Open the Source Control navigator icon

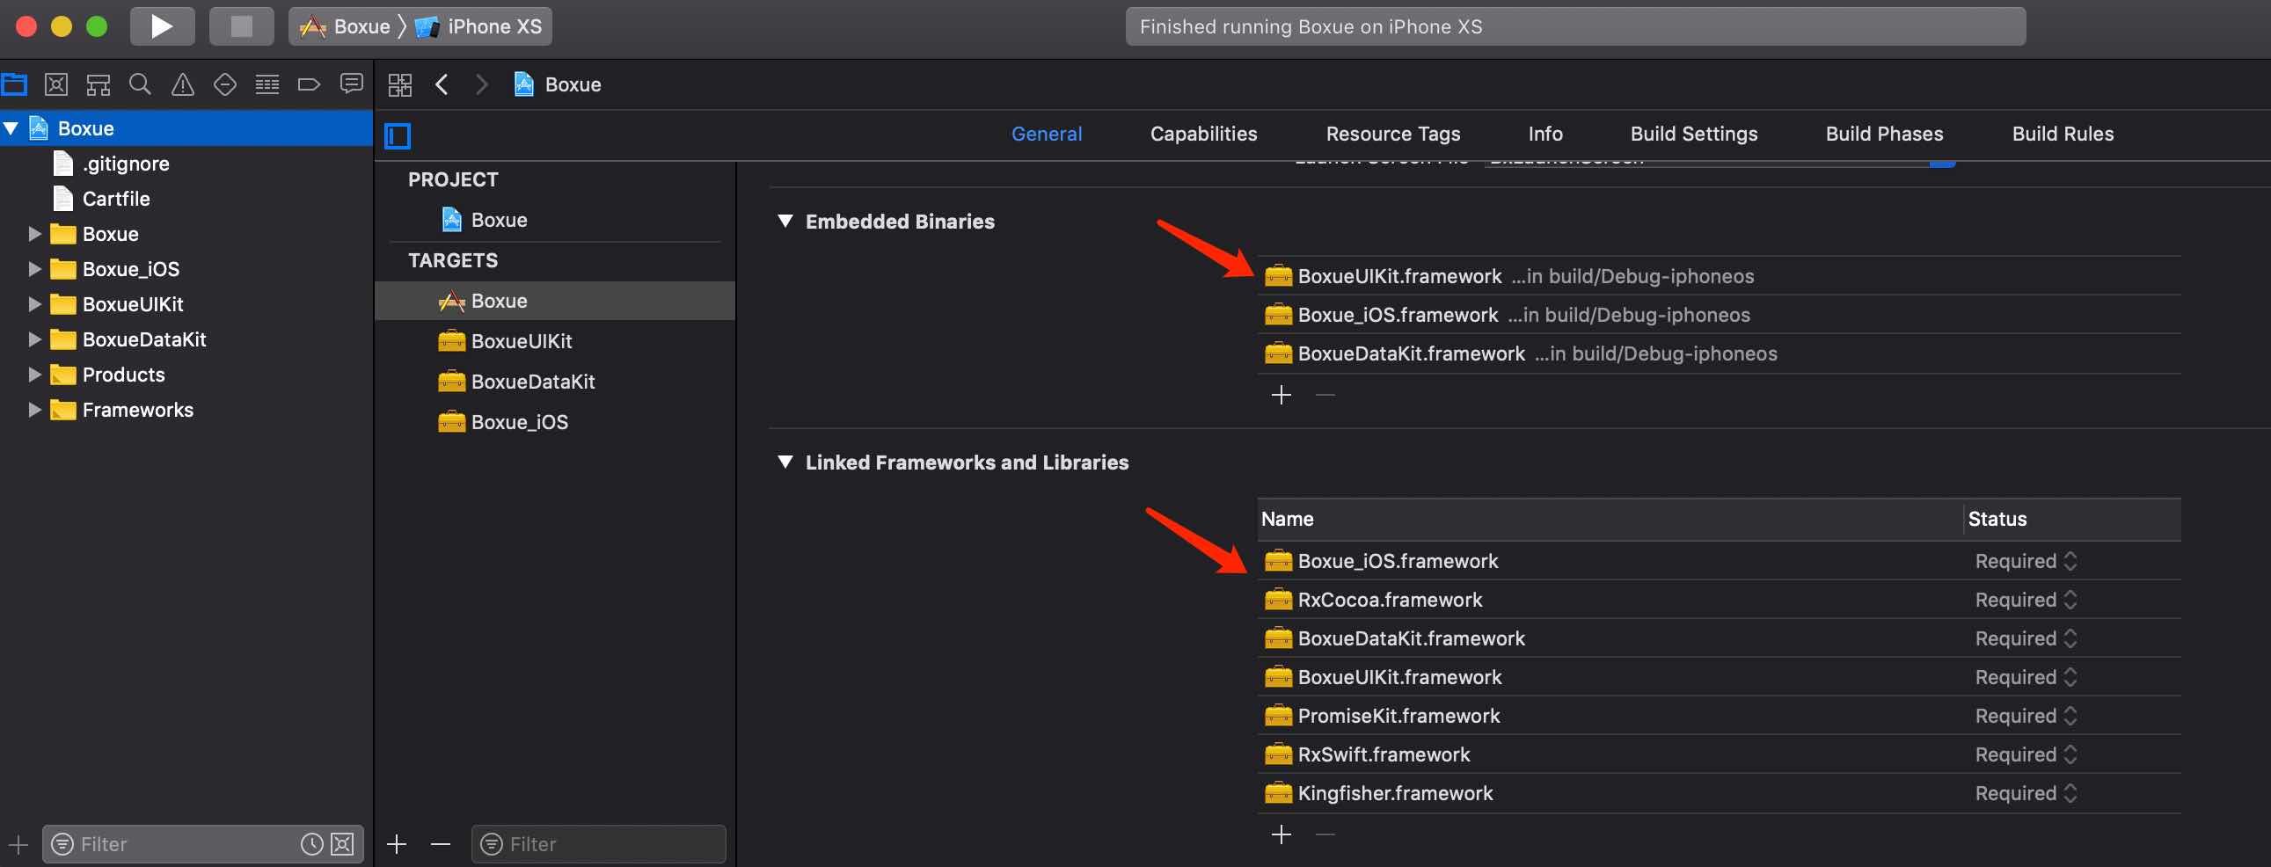click(56, 84)
